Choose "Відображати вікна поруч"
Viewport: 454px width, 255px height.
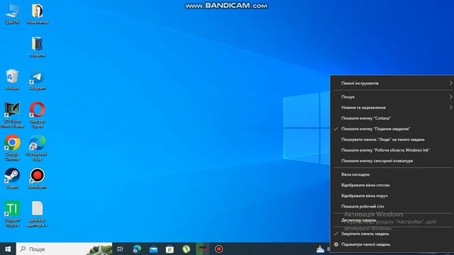(392, 196)
